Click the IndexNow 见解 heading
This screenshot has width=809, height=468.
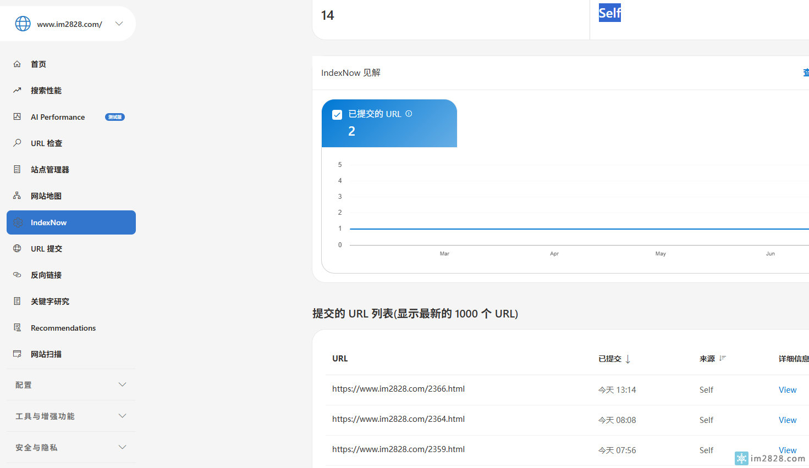(x=351, y=73)
